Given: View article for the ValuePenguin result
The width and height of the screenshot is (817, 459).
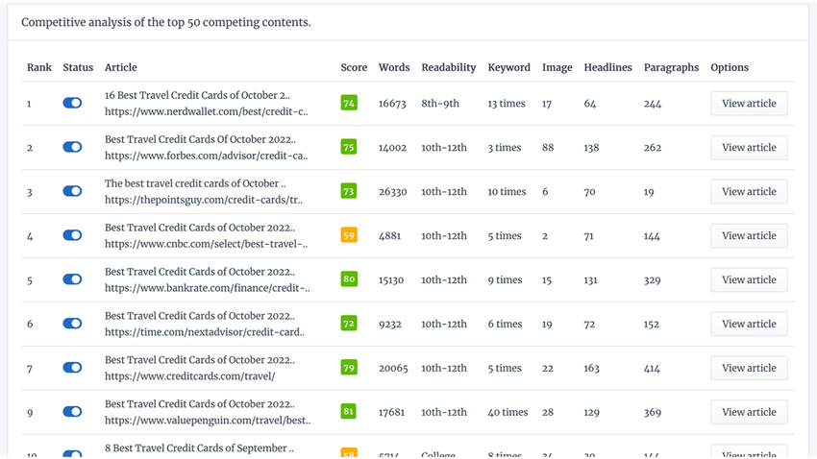Looking at the screenshot, I should (x=749, y=413).
